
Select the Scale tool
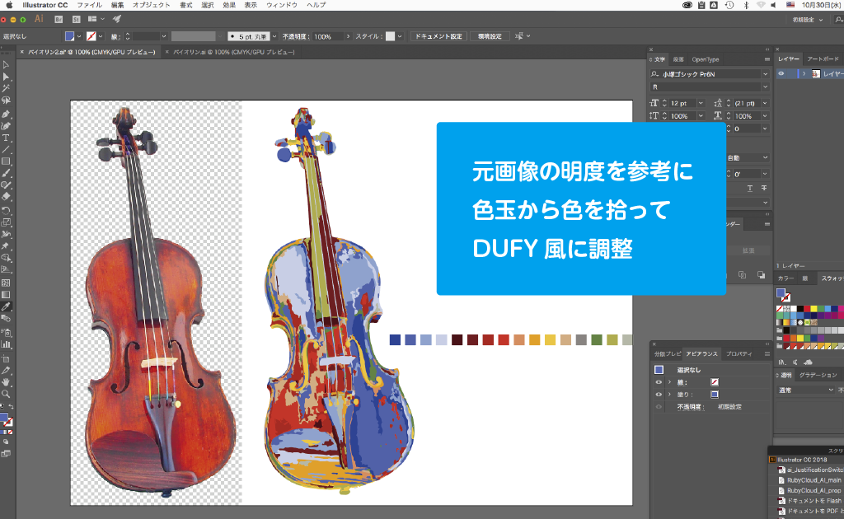tap(6, 222)
